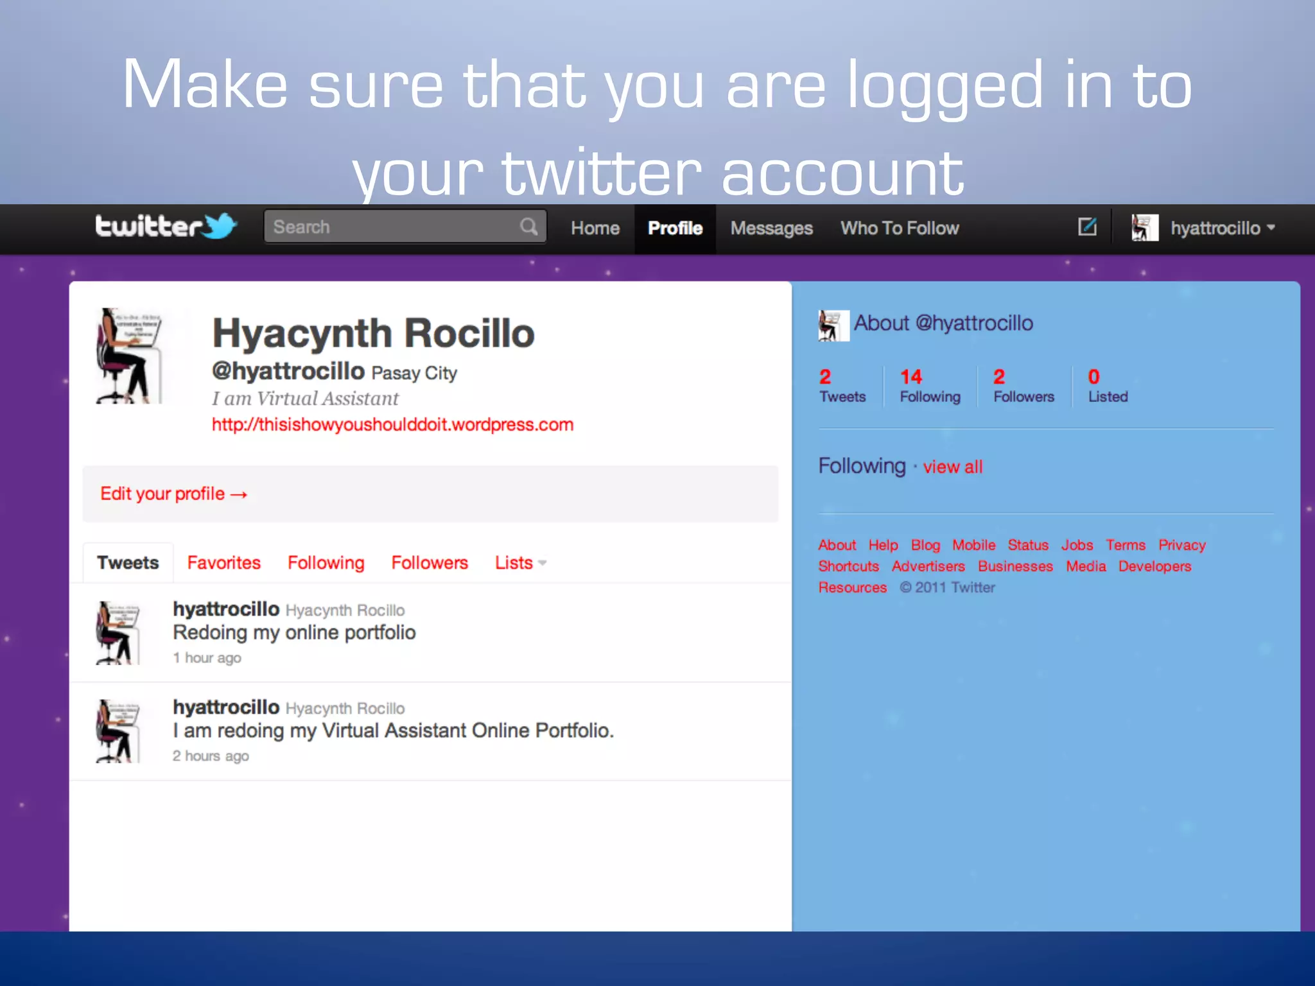Open the Terms footer link

click(1125, 545)
